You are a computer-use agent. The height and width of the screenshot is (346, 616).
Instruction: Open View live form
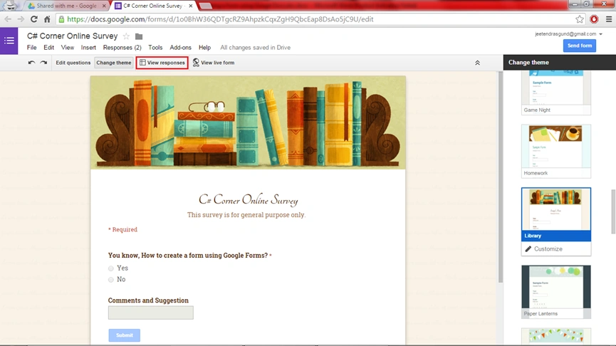coord(214,63)
